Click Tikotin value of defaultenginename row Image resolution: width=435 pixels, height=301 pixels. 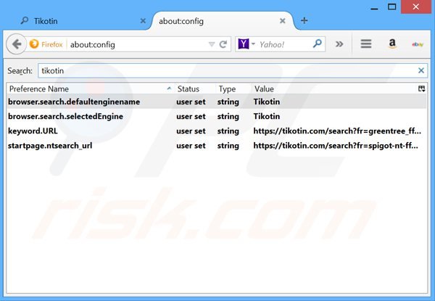click(267, 102)
